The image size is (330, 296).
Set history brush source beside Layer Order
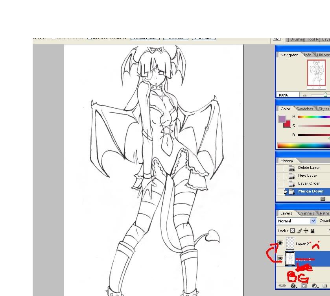[x=280, y=184]
